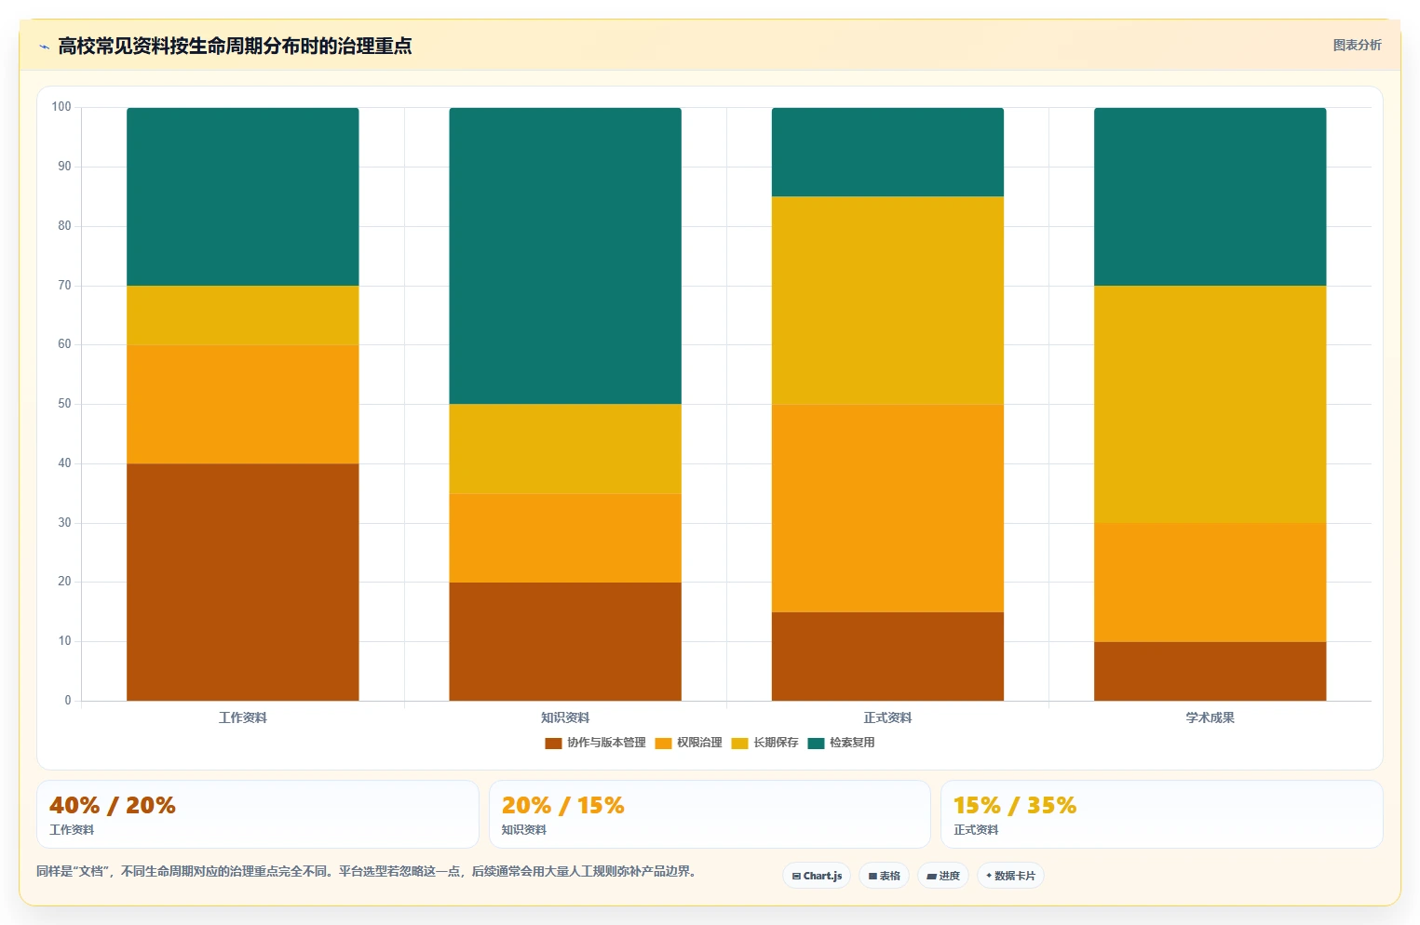Click the card title 高校常见资料按生命周期分布时的治理重点
This screenshot has height=925, width=1420.
pos(235,46)
